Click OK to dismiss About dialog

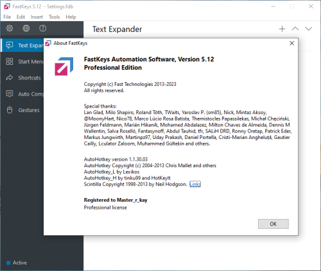(x=273, y=224)
